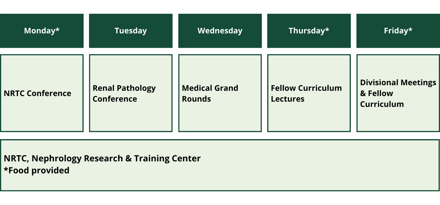Click 'Divisional Meetings' text in Friday's box
The width and height of the screenshot is (440, 205).
(x=398, y=83)
